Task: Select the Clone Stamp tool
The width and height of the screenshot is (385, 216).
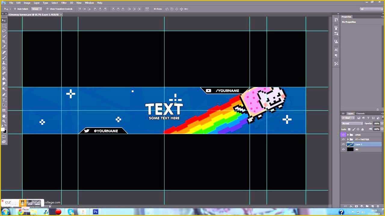Action: [4, 63]
